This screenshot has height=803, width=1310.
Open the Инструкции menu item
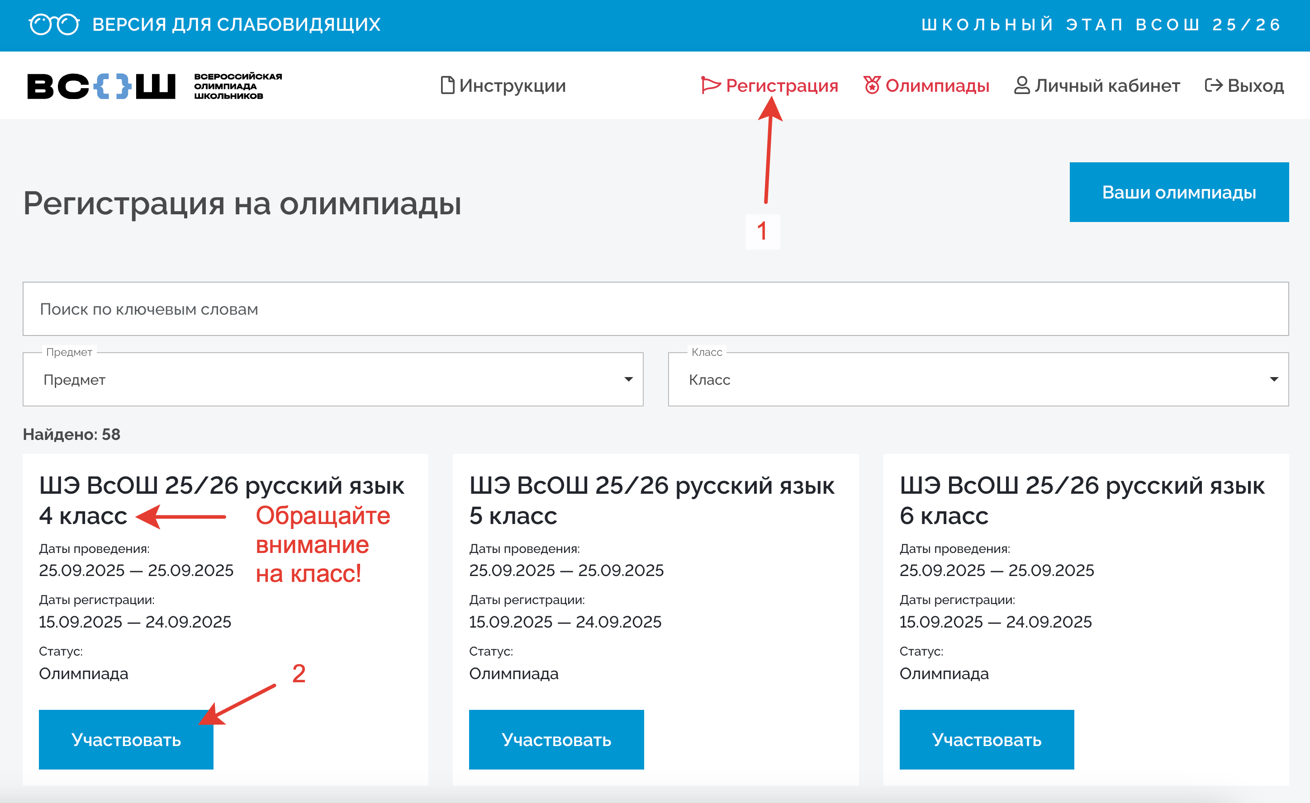[512, 85]
